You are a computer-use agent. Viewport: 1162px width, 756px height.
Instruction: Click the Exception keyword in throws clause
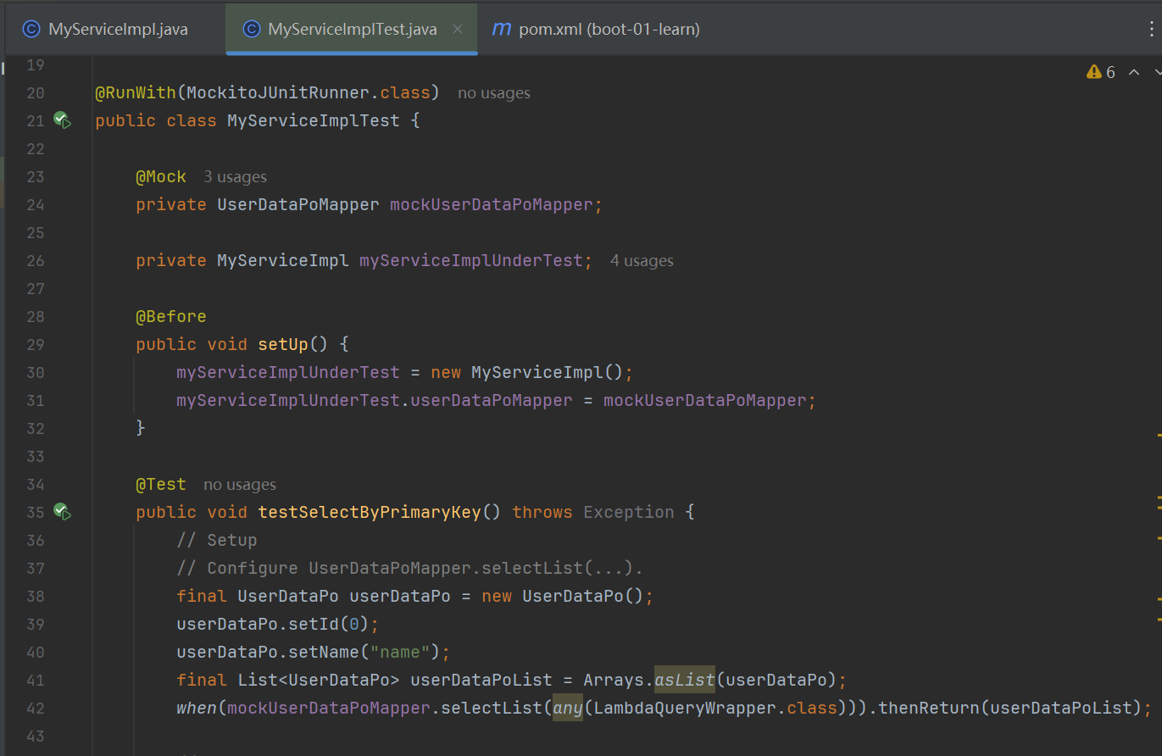629,512
